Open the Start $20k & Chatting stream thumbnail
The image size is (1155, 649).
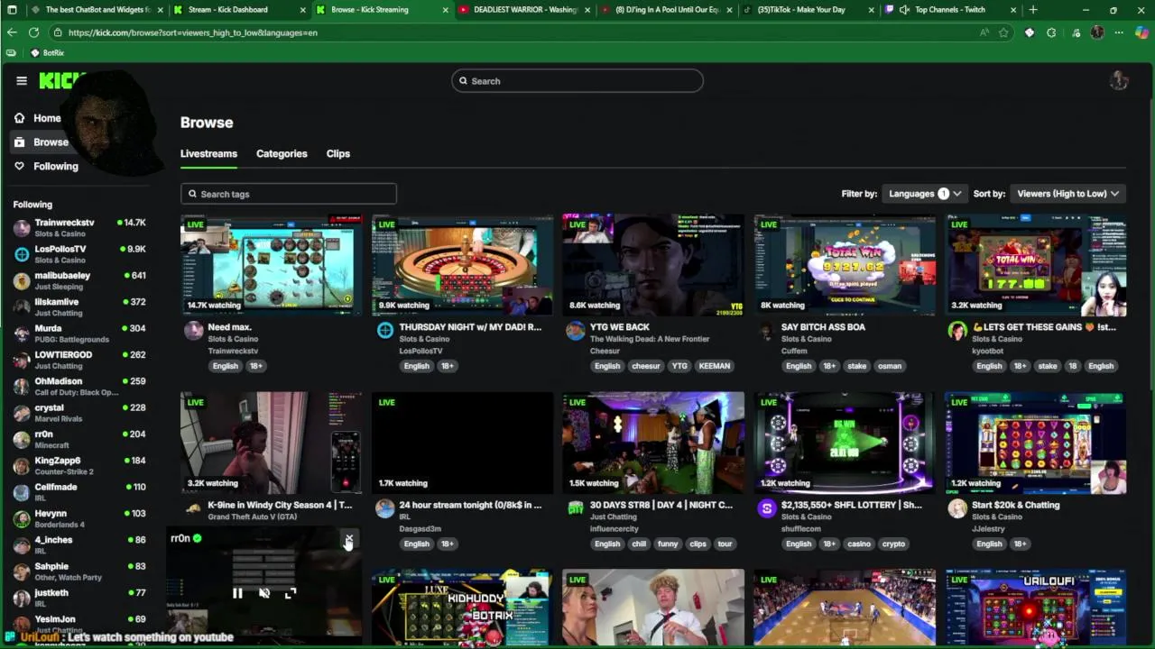point(1036,443)
